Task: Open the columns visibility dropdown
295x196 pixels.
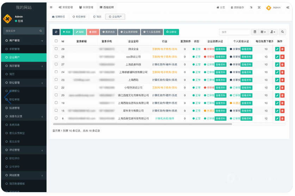Action: [x=263, y=32]
